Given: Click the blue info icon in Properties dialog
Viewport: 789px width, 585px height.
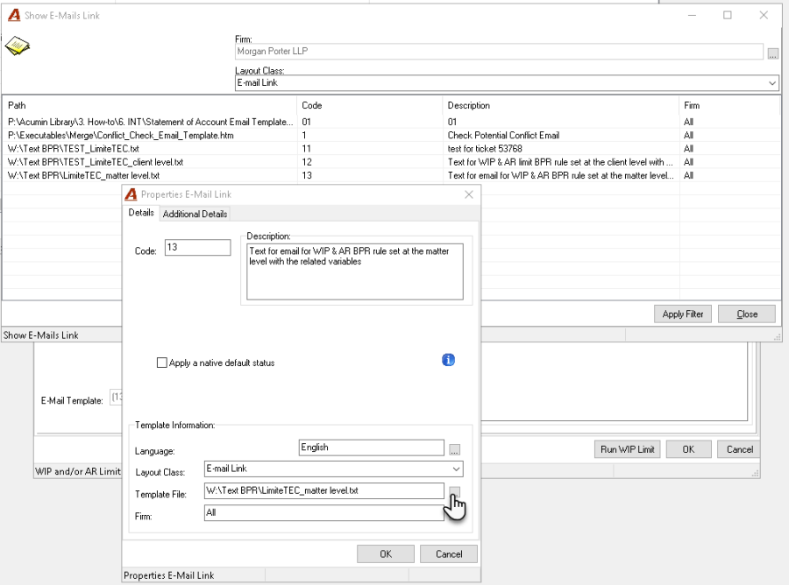Looking at the screenshot, I should [x=448, y=360].
